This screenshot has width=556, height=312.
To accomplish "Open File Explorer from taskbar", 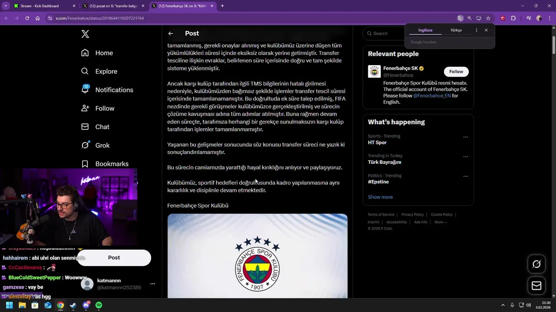I will (22, 305).
